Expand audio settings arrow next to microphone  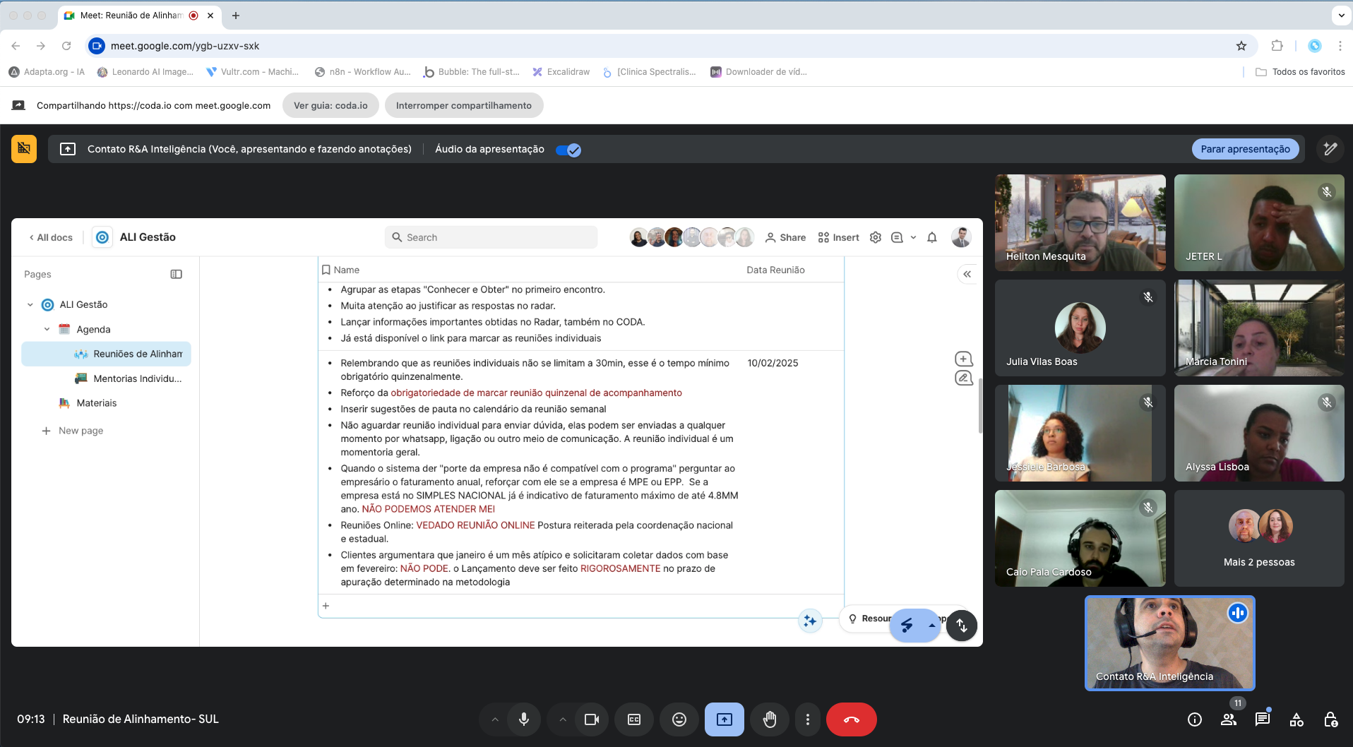point(495,719)
